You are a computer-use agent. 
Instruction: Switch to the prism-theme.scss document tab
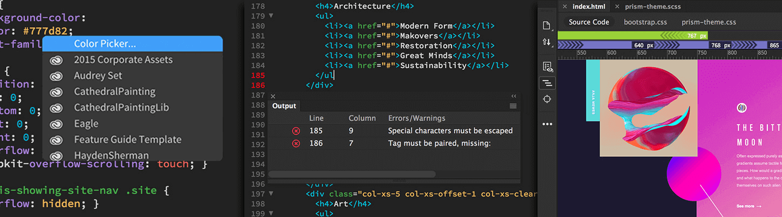653,7
